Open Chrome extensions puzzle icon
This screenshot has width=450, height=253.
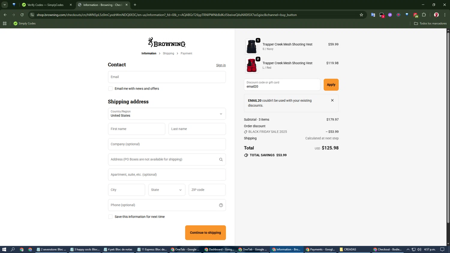(x=424, y=15)
